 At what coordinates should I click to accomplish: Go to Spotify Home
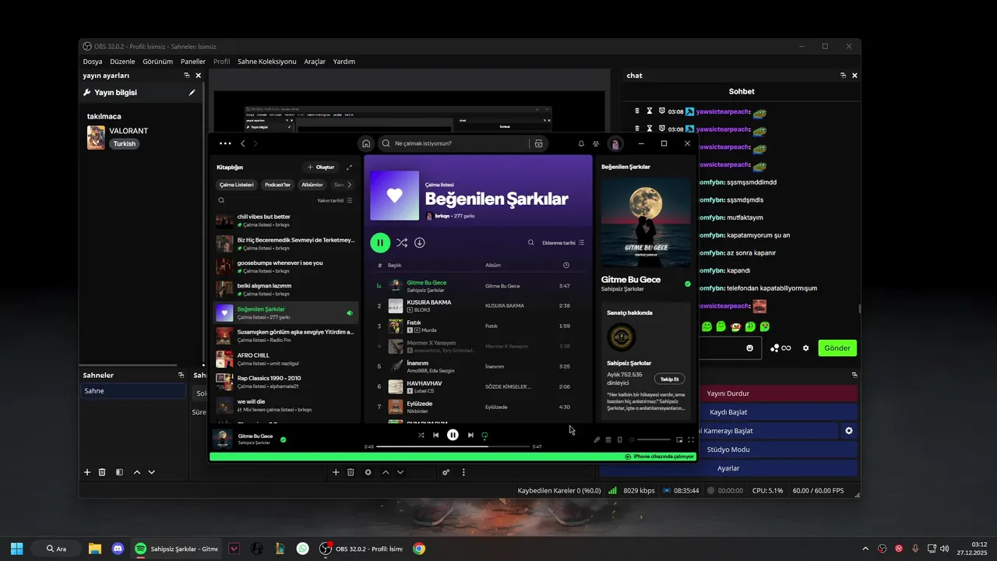point(366,143)
